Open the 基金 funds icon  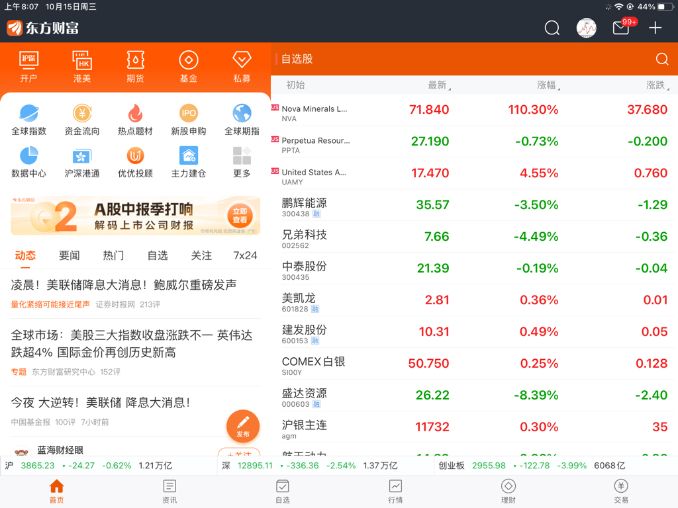[x=189, y=66]
